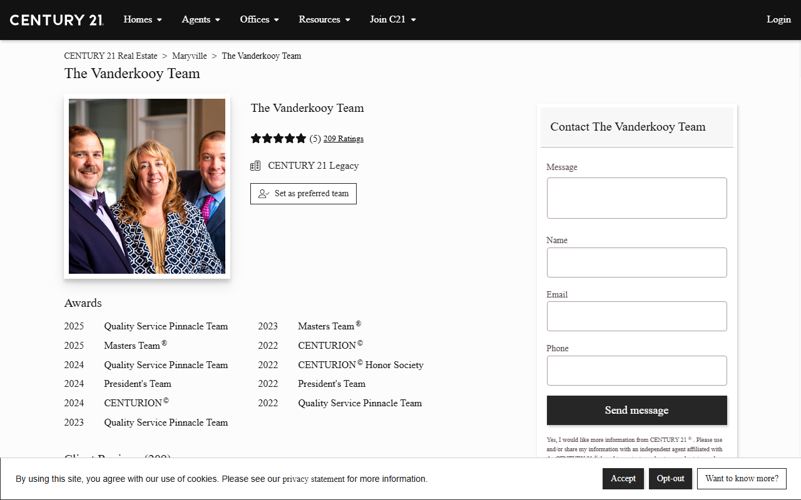Accept cookies in the banner
This screenshot has width=801, height=500.
(x=623, y=479)
